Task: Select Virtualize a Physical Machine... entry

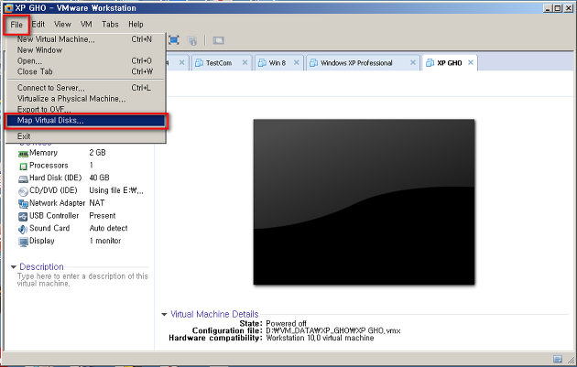Action: click(x=86, y=99)
